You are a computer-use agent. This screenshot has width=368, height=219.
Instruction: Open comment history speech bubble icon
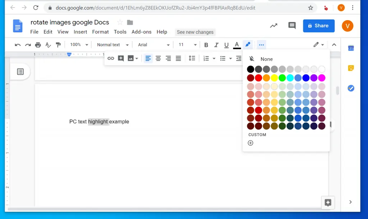click(292, 26)
